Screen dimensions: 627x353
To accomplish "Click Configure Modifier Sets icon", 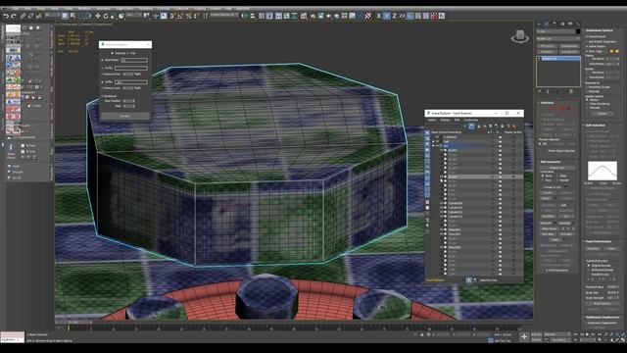I will [x=571, y=91].
